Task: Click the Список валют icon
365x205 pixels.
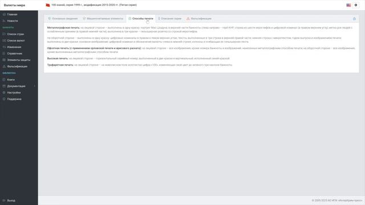Action: pos(4,40)
